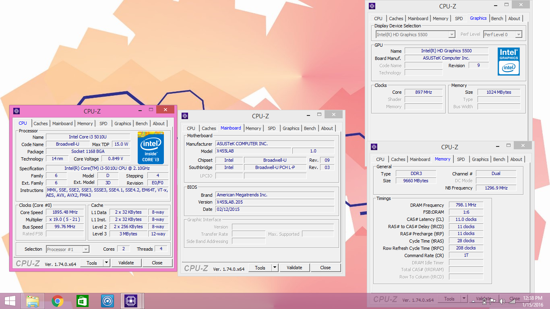Viewport: 550px width, 309px height.
Task: Click the Close button in the CPU window
Action: (157, 263)
